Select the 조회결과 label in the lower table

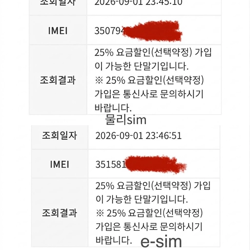click(59, 213)
